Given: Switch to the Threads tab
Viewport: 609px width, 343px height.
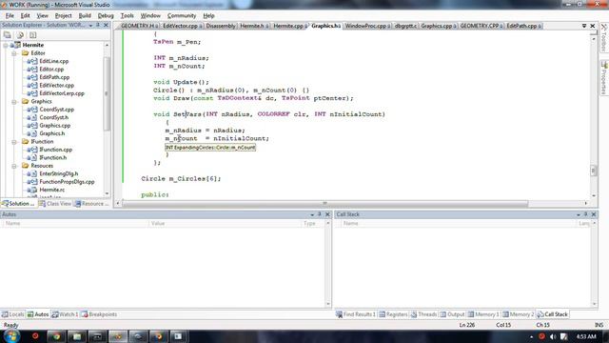Looking at the screenshot, I should pyautogui.click(x=424, y=314).
